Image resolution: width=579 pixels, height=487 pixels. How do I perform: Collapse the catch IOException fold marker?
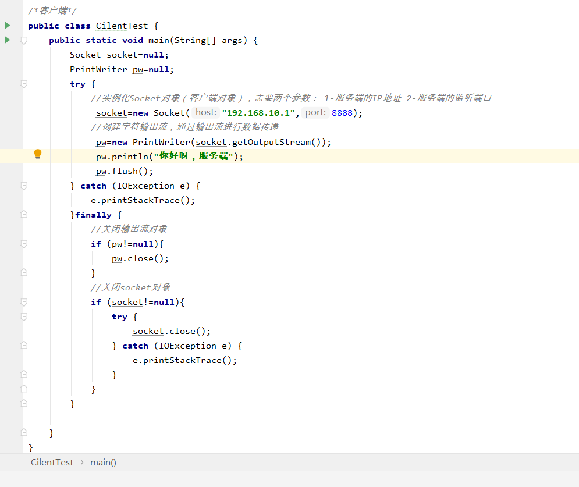coord(24,186)
